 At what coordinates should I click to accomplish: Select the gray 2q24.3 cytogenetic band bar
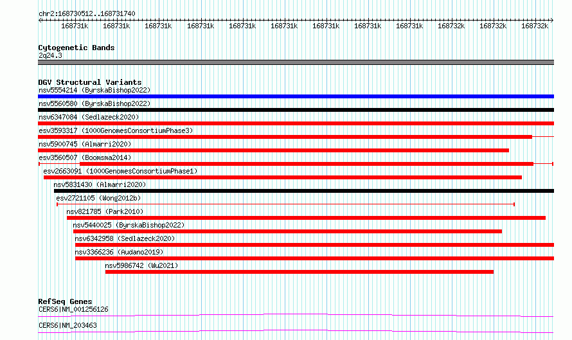[x=296, y=62]
